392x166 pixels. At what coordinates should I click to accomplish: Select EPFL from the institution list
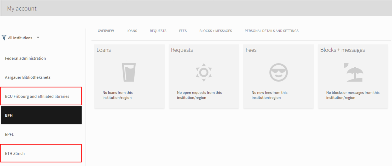click(9, 134)
